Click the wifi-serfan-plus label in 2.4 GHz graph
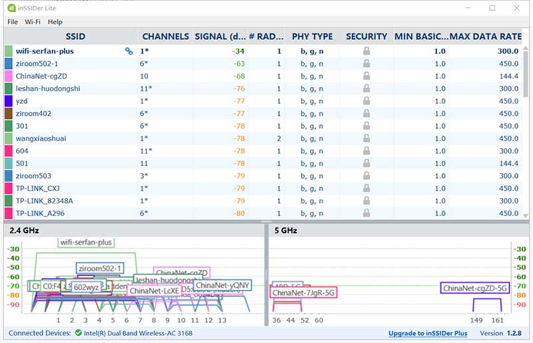 click(x=86, y=242)
